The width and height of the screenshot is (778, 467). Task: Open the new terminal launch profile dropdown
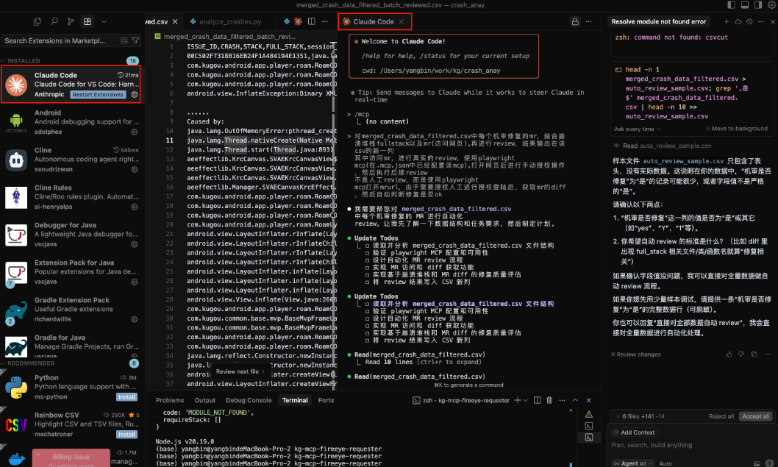(x=526, y=401)
